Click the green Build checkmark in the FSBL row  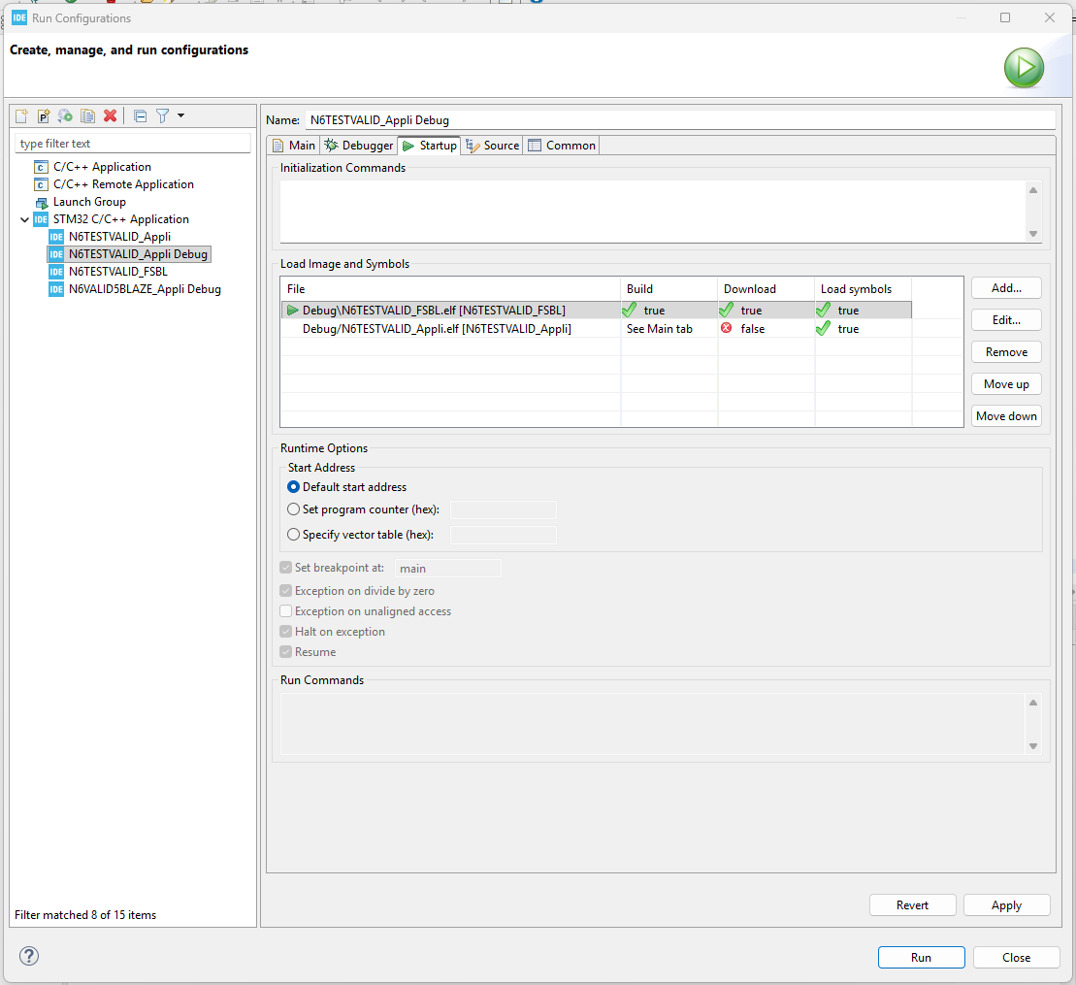[630, 310]
